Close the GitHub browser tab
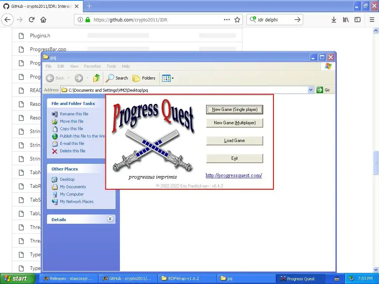Image resolution: width=379 pixels, height=284 pixels. 77,6
